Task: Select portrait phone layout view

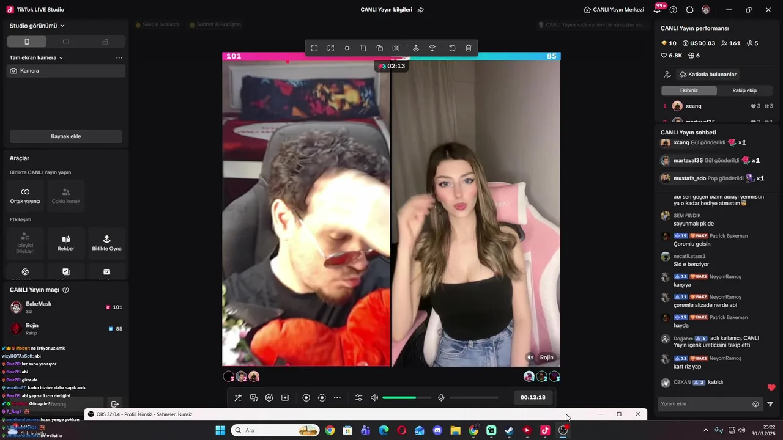Action: tap(26, 42)
